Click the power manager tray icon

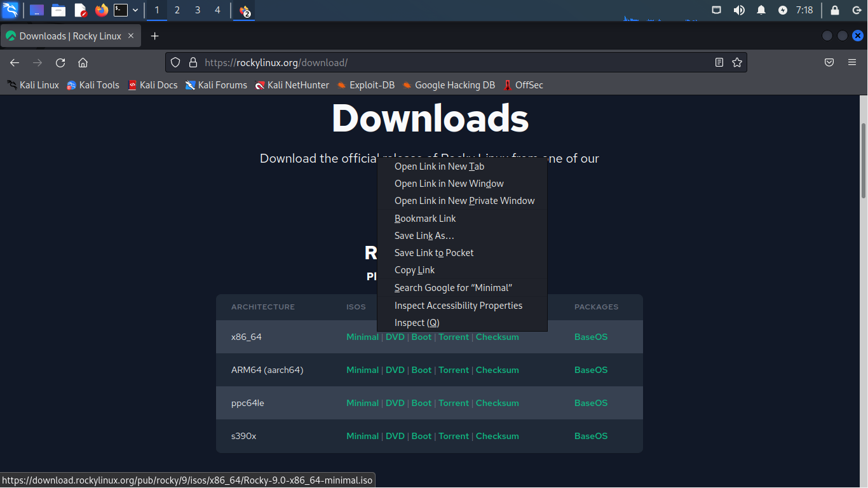783,10
